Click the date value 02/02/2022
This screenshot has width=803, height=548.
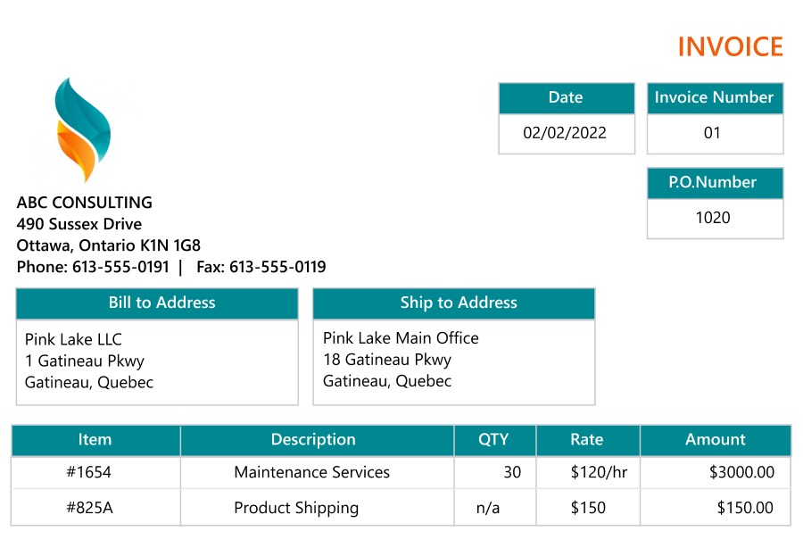click(565, 133)
